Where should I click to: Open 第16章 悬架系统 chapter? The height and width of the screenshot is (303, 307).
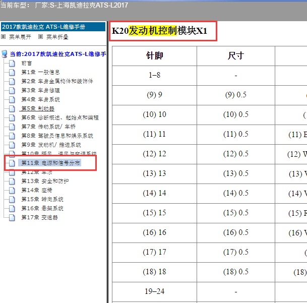coord(42,208)
